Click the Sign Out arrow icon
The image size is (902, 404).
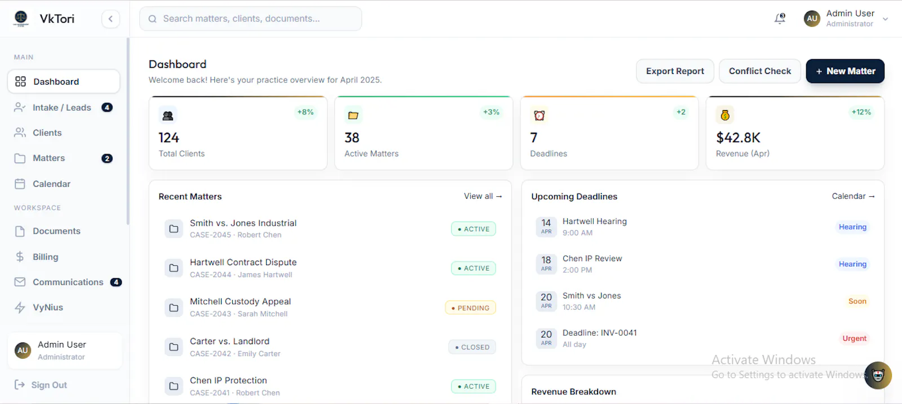[20, 385]
